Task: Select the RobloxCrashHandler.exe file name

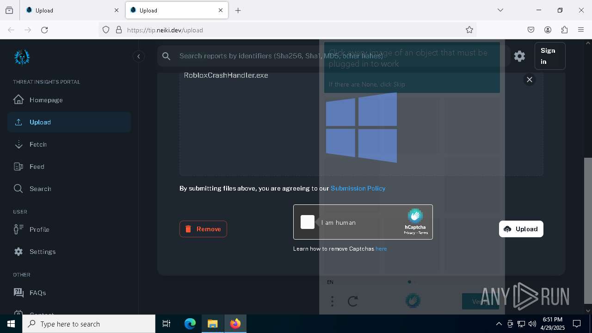Action: pyautogui.click(x=226, y=75)
